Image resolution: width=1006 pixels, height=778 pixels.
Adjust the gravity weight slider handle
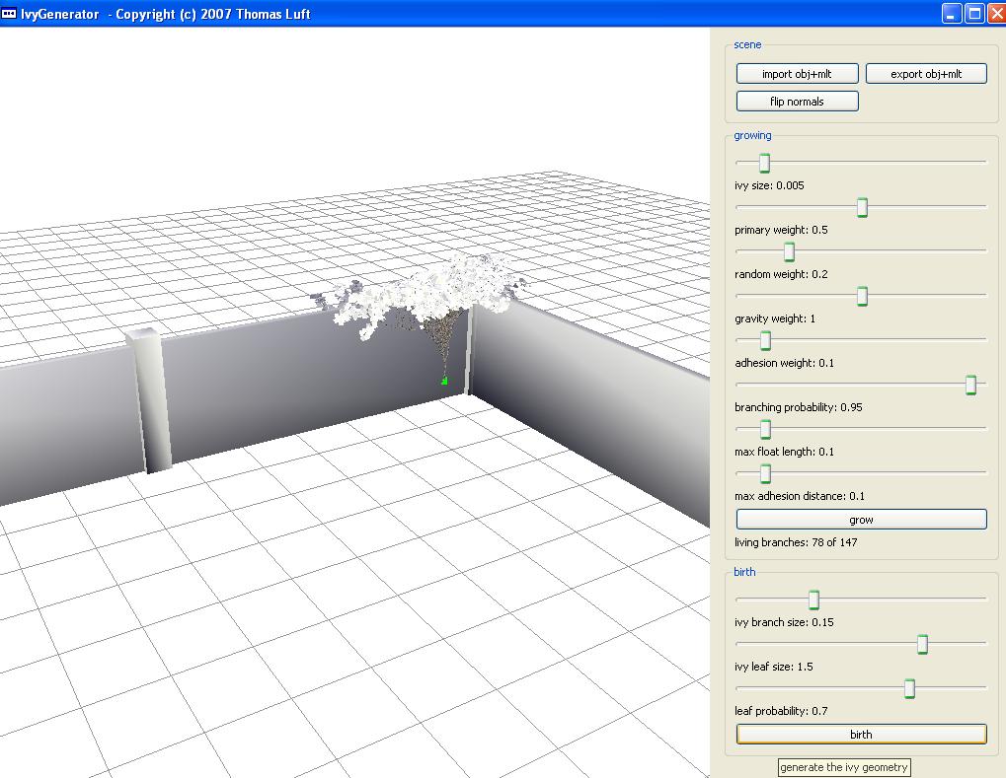862,296
